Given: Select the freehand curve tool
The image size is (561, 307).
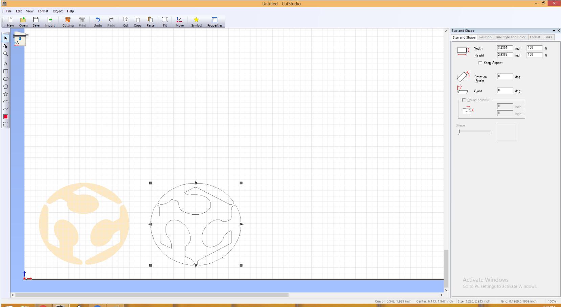Looking at the screenshot, I should click(x=6, y=109).
